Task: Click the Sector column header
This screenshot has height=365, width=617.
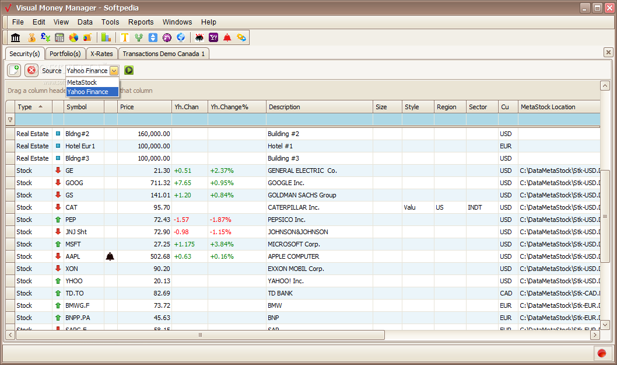Action: pyautogui.click(x=482, y=107)
